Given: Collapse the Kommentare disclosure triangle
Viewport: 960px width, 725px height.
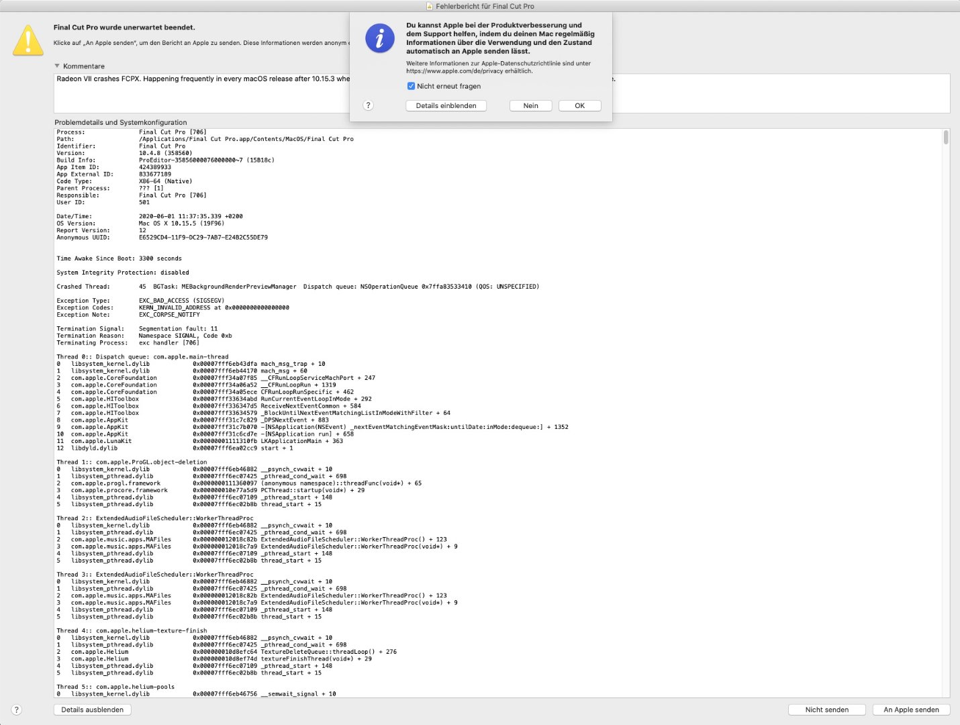Looking at the screenshot, I should [57, 66].
